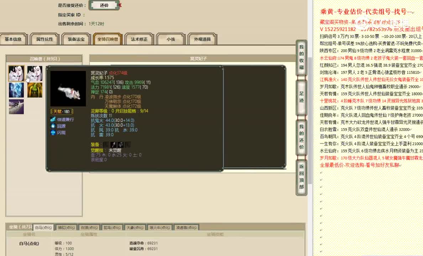The height and width of the screenshot is (256, 423).
Task: Click the 回源 skill icon
Action: click(53, 126)
